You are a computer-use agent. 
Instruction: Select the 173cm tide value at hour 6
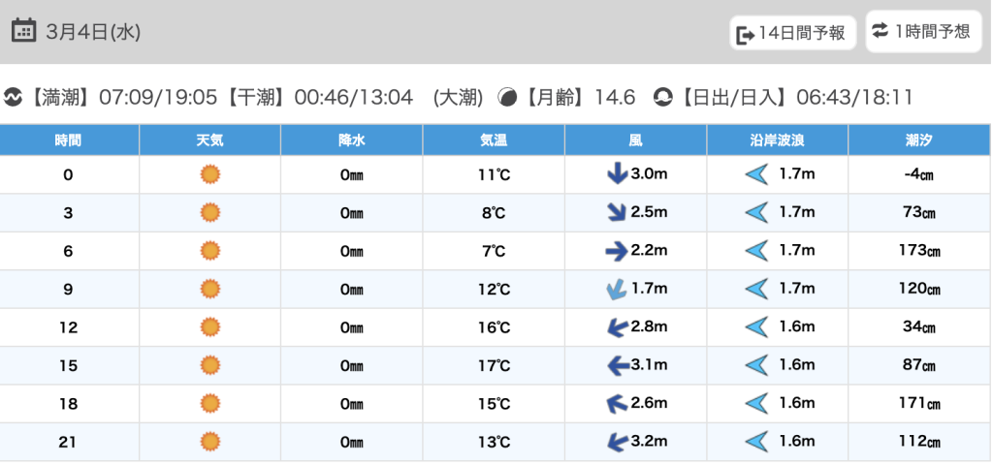918,251
